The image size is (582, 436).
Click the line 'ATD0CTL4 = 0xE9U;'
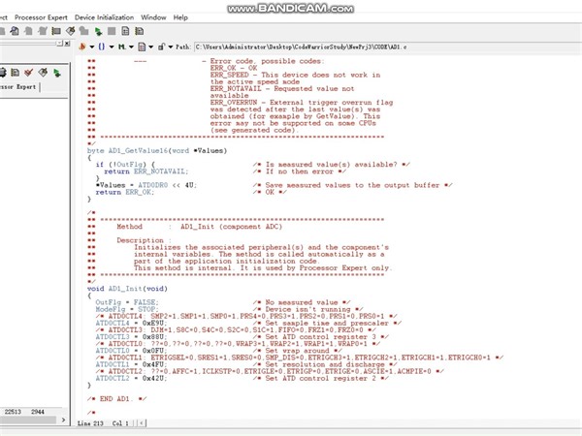click(x=130, y=323)
